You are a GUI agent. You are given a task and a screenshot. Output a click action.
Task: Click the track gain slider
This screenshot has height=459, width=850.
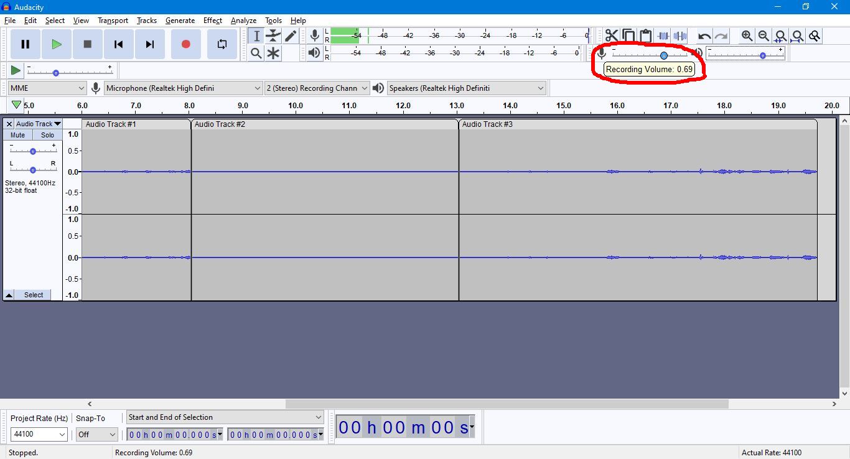click(x=33, y=151)
